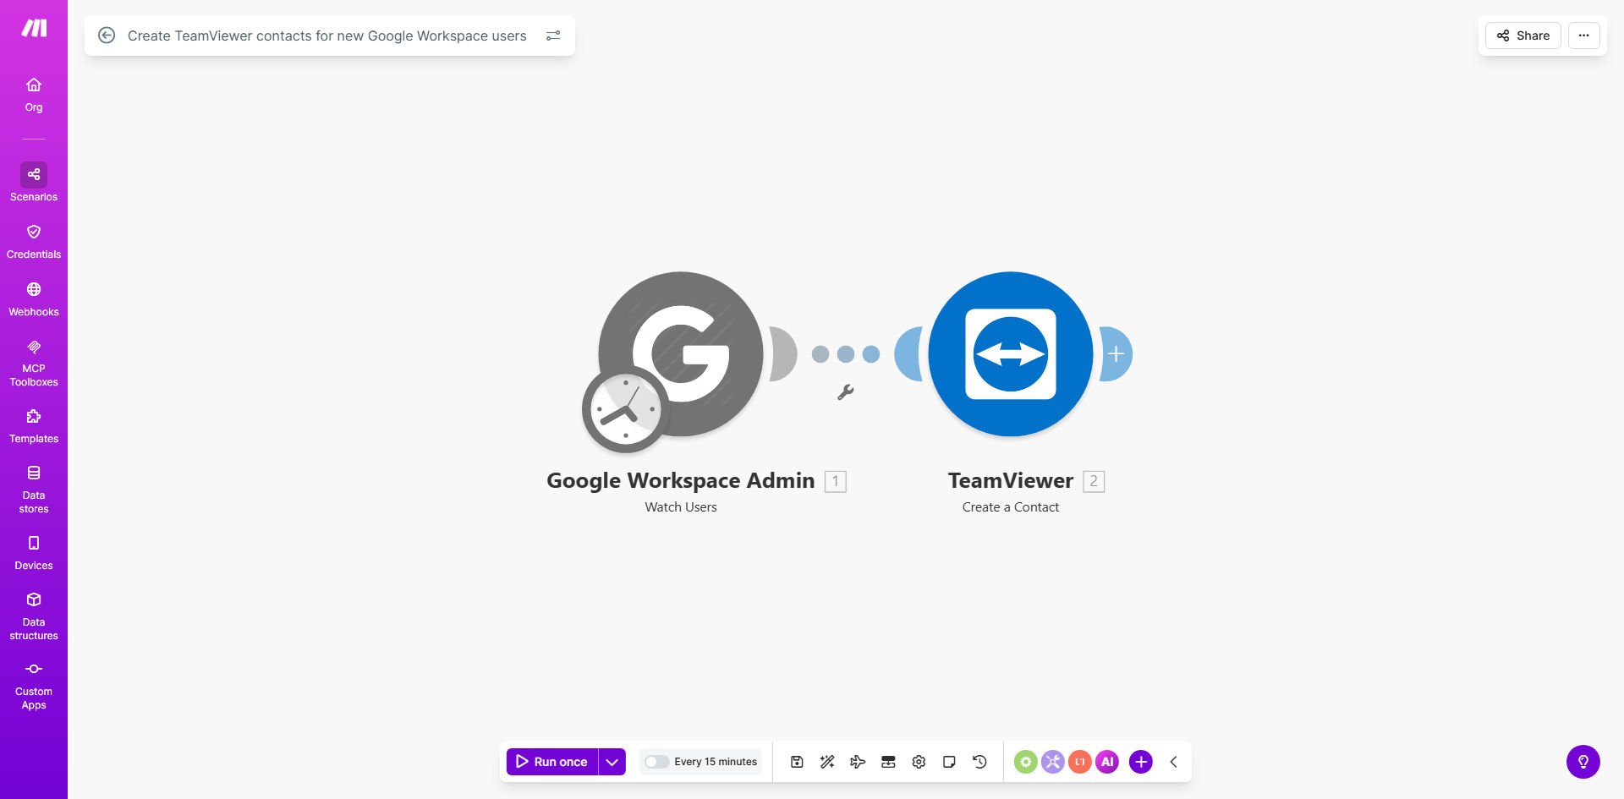Click the airplane explain flow icon
1624x799 pixels.
858,762
